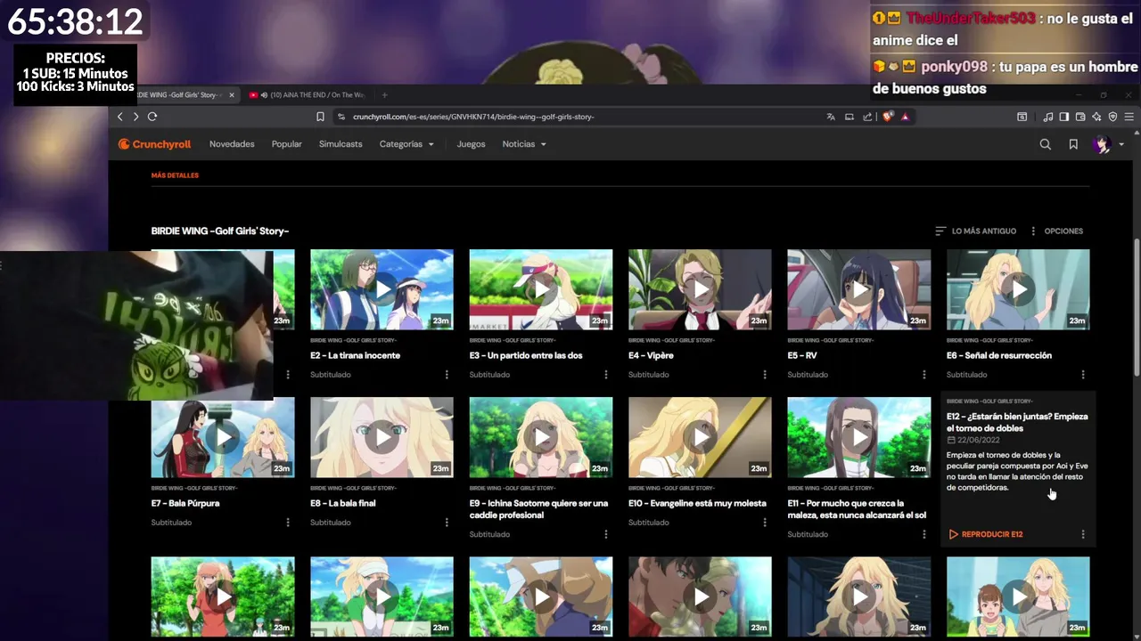
Task: Click the BIRDIE WING -Golf Girls' Story- season heading
Action: coord(220,231)
